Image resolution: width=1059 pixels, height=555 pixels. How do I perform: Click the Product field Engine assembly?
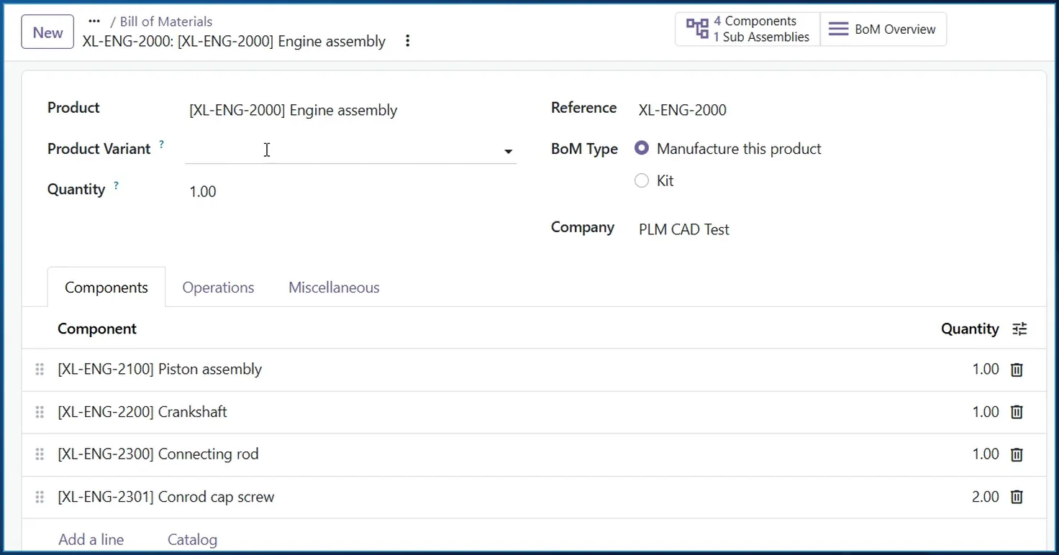click(294, 110)
